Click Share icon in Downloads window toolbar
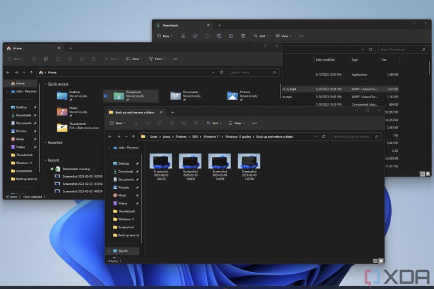Screen dimensions: 434x289 click(x=231, y=36)
